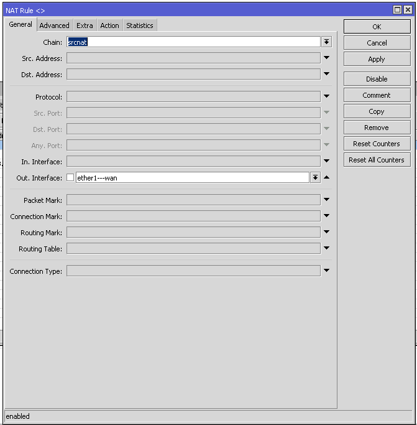The width and height of the screenshot is (417, 425).
Task: Open the Out. Interface dropdown list
Action: click(315, 178)
